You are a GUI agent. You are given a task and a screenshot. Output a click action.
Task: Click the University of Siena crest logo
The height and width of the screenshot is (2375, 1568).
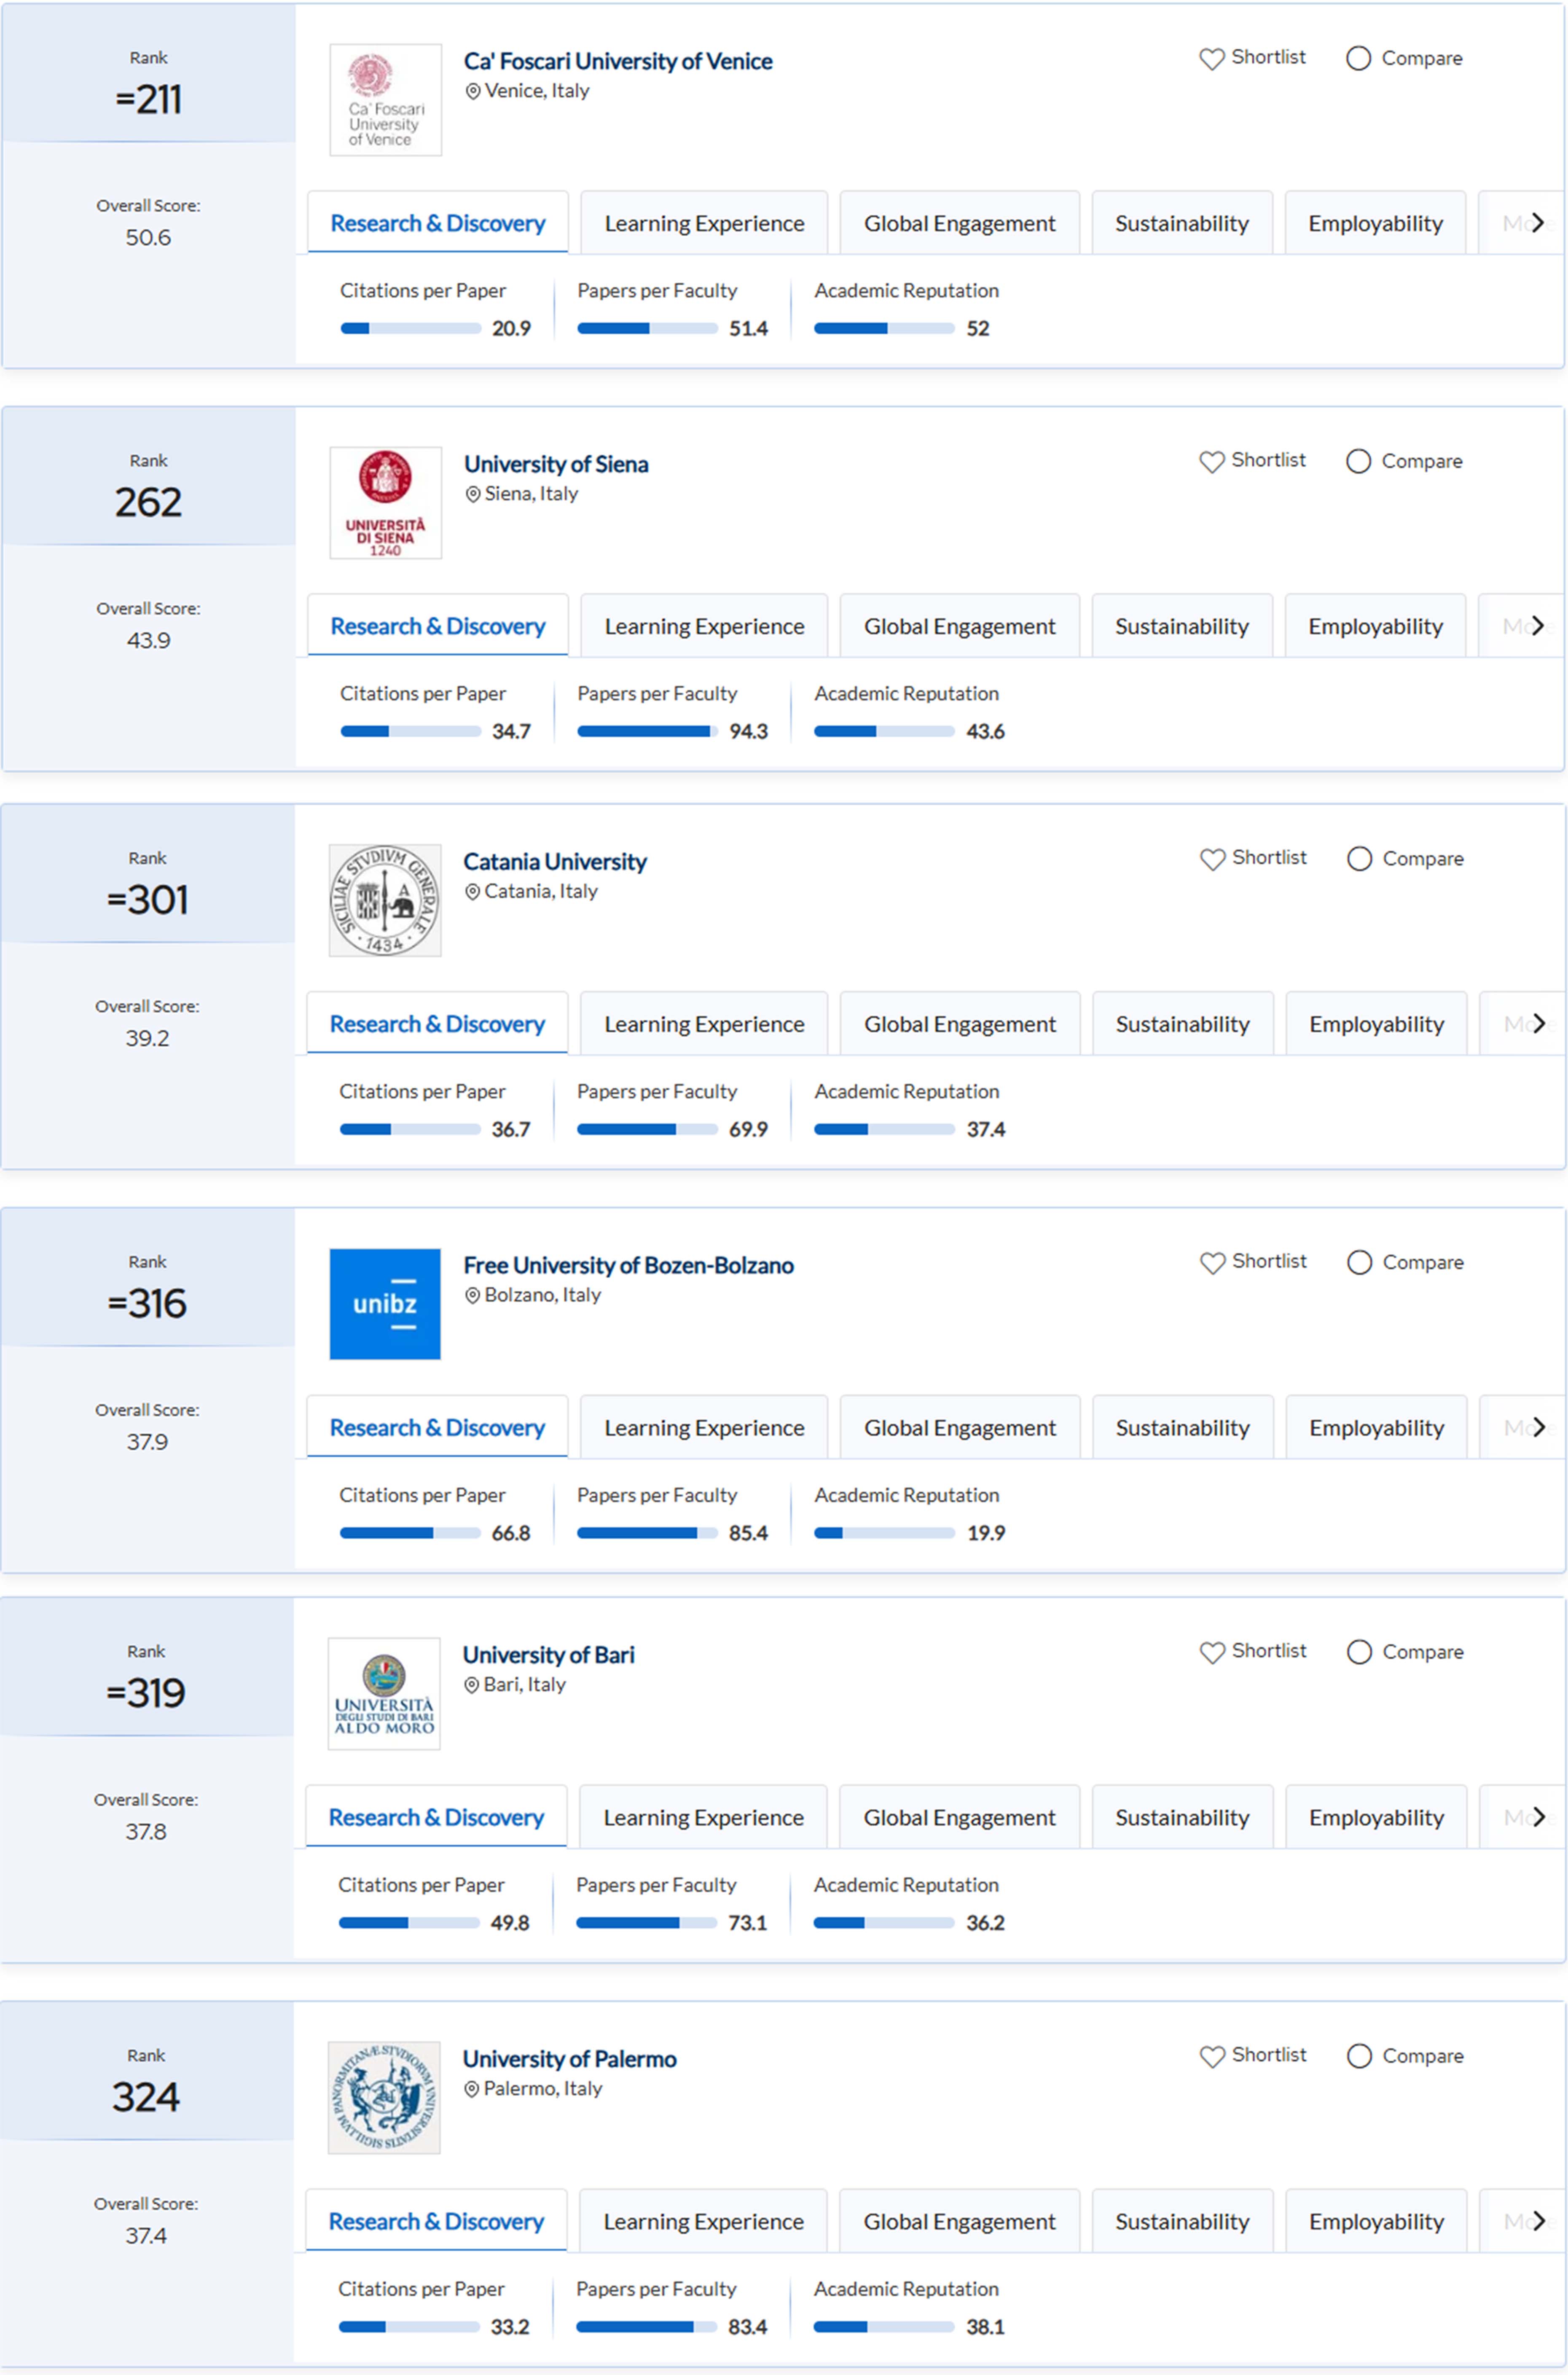click(x=385, y=502)
